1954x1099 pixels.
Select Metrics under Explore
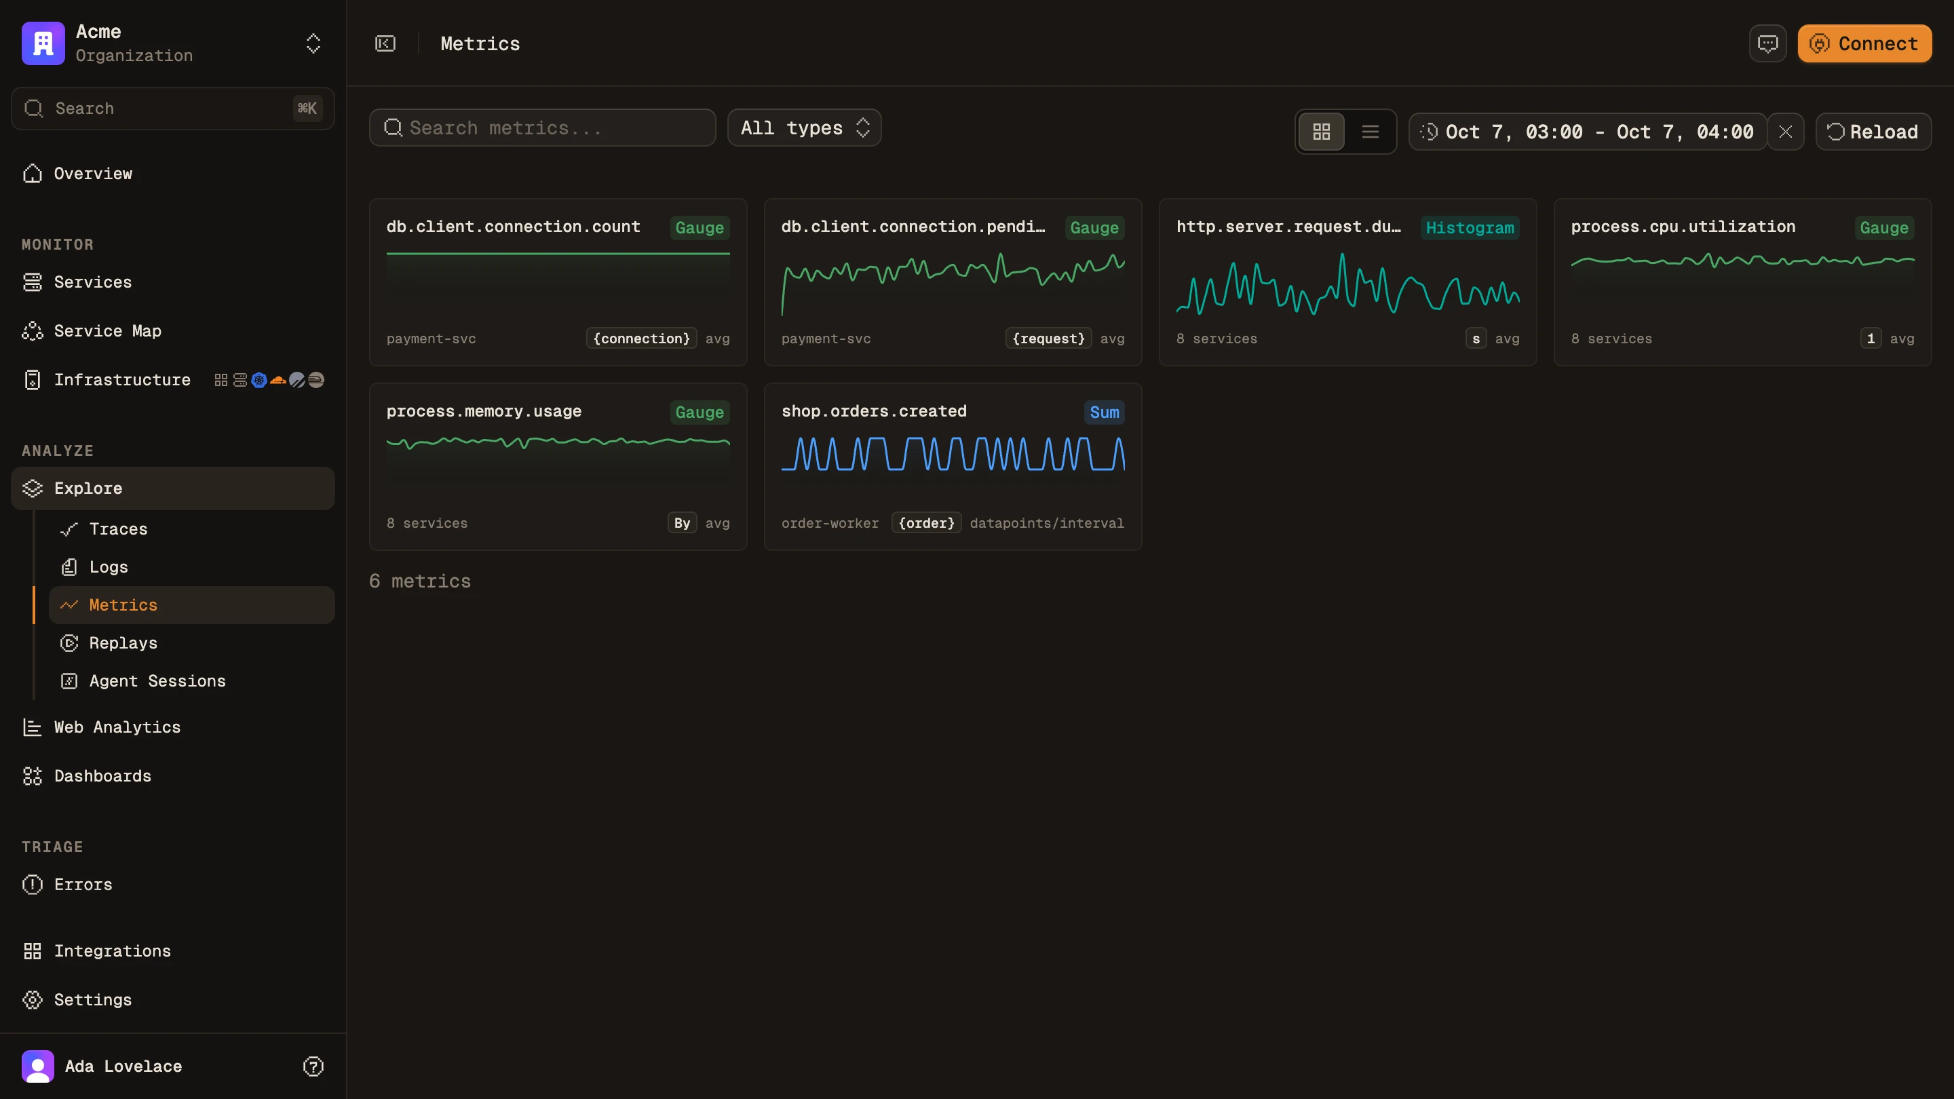click(x=192, y=605)
